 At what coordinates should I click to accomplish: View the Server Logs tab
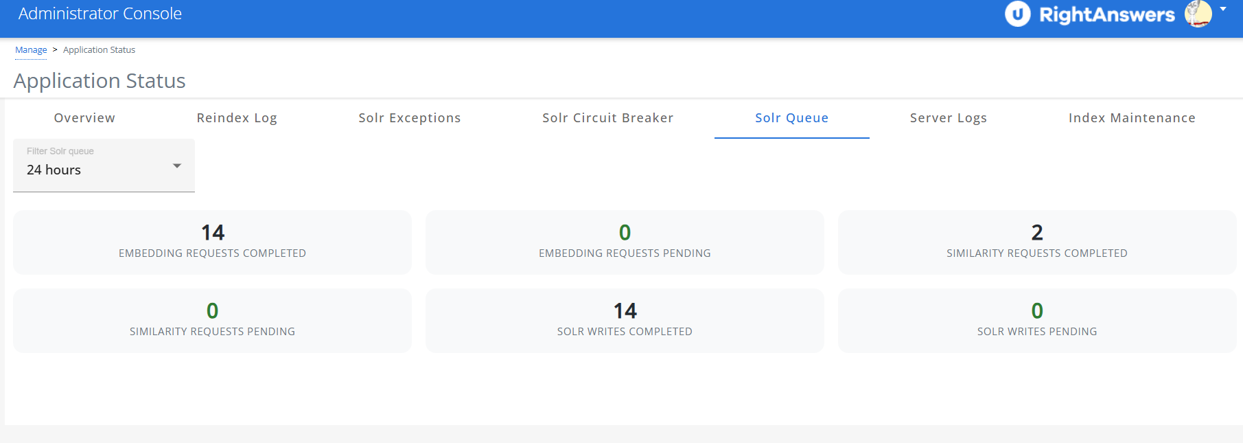pyautogui.click(x=948, y=118)
